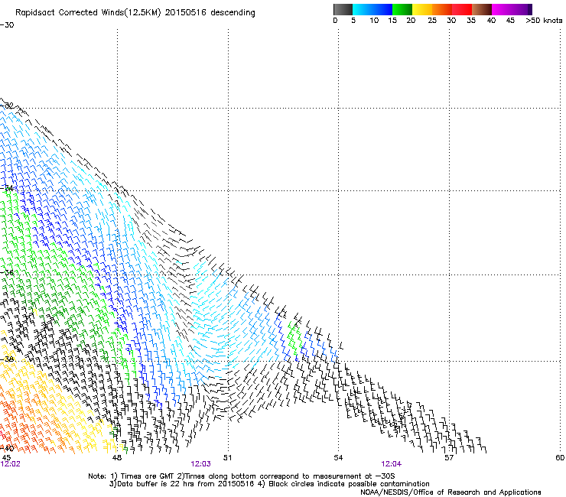Click the '12:04' time label
This screenshot has height=497, width=566.
click(x=392, y=464)
